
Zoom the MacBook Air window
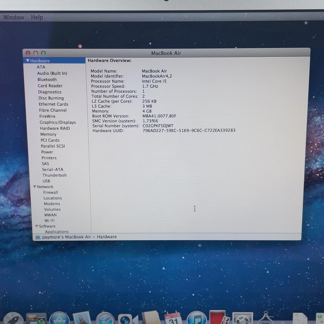pos(43,53)
